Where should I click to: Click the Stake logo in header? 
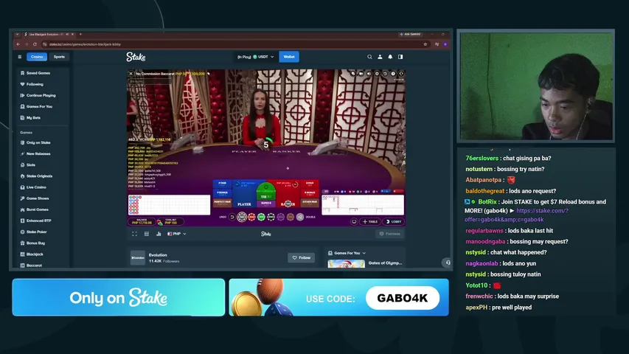coord(136,57)
